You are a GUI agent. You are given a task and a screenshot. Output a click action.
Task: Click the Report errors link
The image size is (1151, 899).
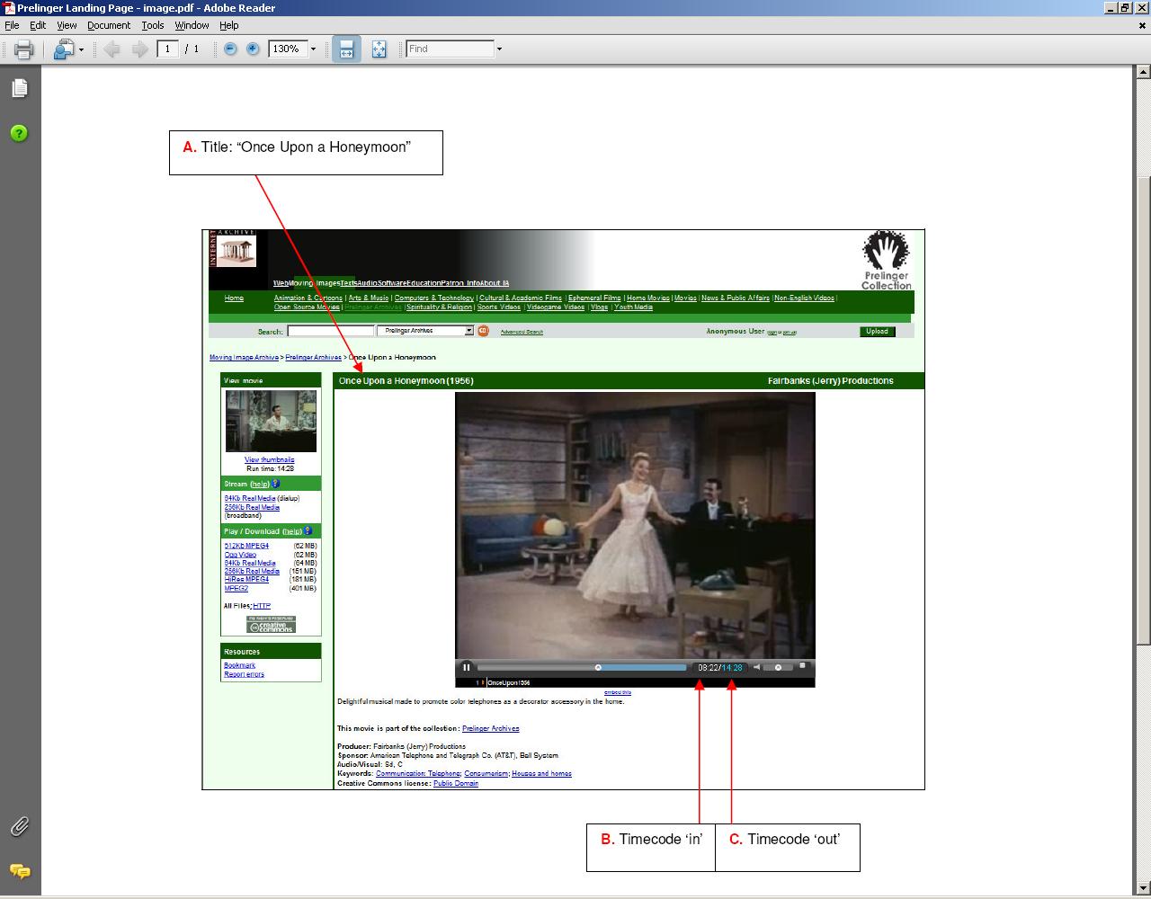pyautogui.click(x=244, y=674)
